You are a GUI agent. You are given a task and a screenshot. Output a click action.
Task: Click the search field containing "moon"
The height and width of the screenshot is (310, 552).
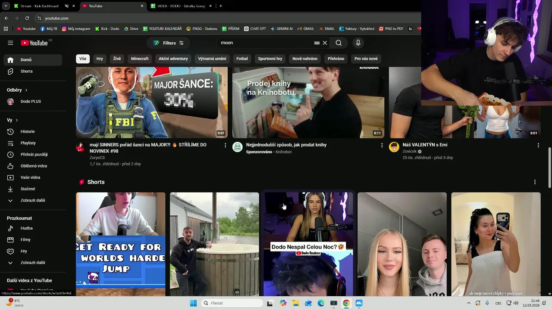(x=266, y=43)
